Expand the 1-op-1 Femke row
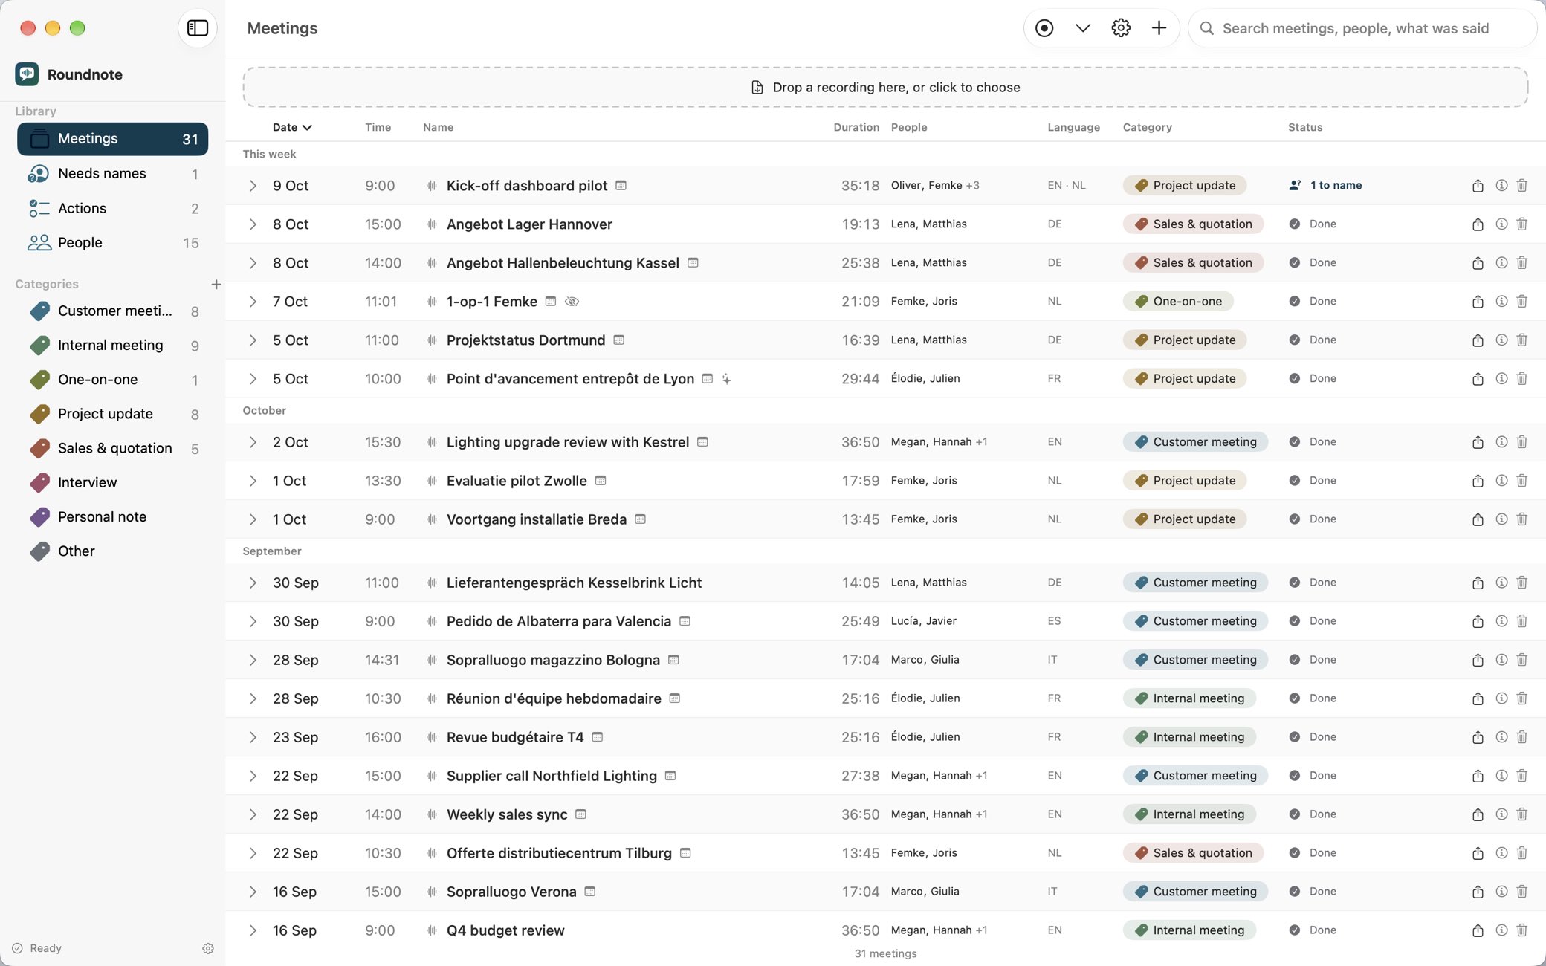Image resolution: width=1546 pixels, height=966 pixels. coord(253,302)
